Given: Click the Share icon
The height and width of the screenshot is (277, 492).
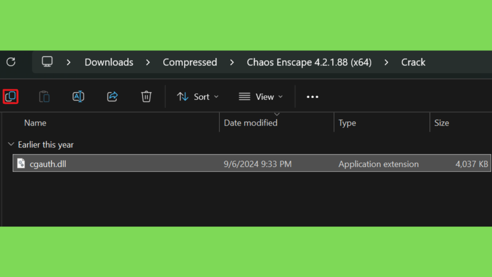Looking at the screenshot, I should coord(112,96).
